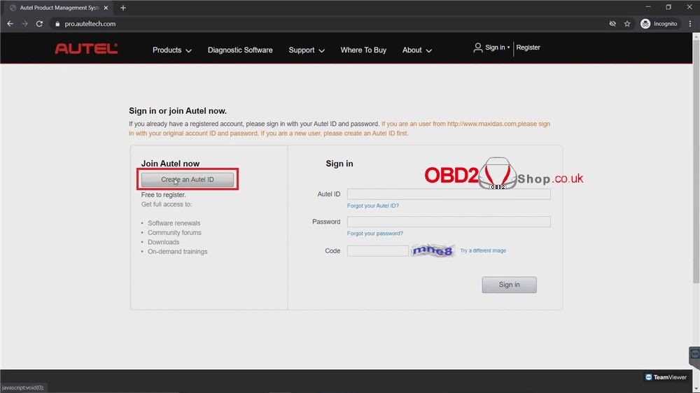Click the captcha image

coord(433,251)
